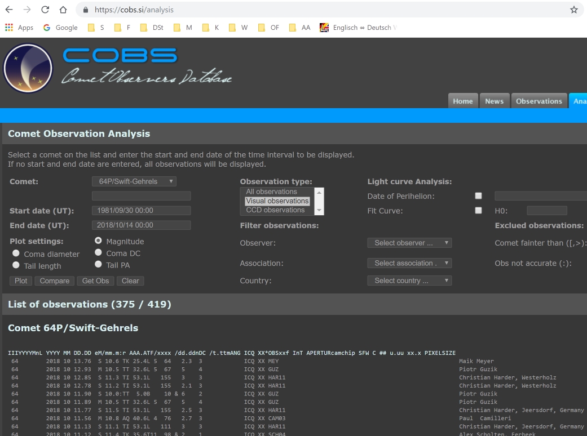Select the Tail PA plot setting
Image resolution: width=587 pixels, height=436 pixels.
[x=98, y=264]
